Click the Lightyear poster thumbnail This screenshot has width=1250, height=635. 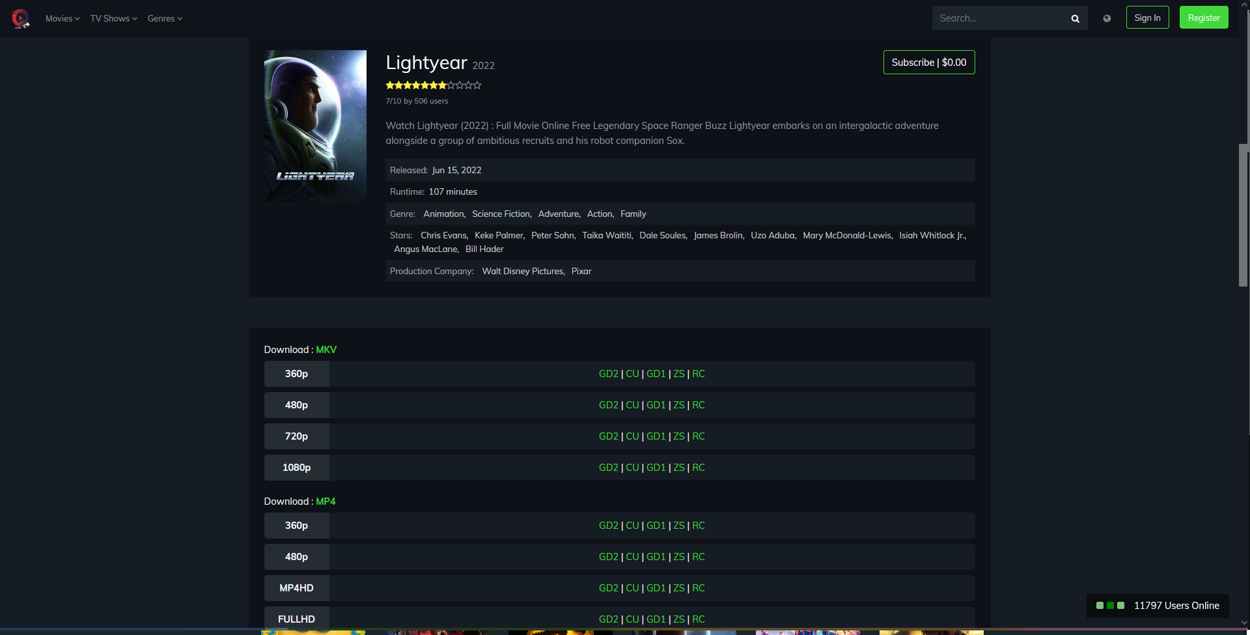point(315,126)
